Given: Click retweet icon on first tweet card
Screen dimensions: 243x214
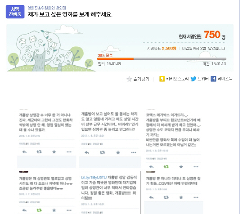Looking at the screenshot, I should pyautogui.click(x=39, y=152).
